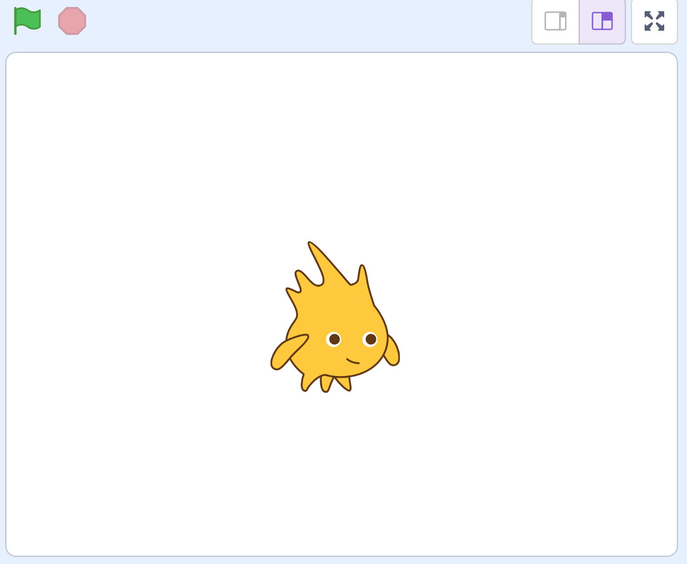The height and width of the screenshot is (564, 687).
Task: Stop all running scripts with the stop icon
Action: coord(72,20)
